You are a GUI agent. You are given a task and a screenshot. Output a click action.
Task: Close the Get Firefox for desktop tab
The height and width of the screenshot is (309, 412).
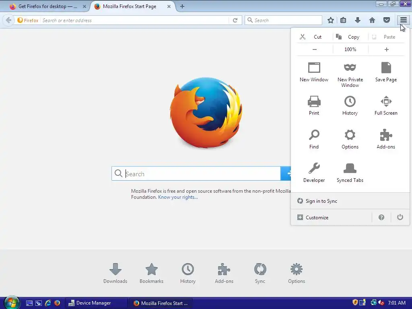tap(84, 6)
